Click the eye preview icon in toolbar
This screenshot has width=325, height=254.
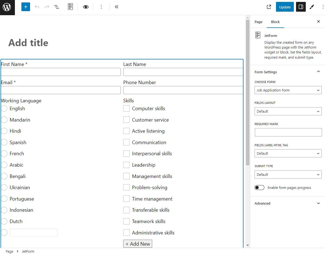click(x=86, y=7)
